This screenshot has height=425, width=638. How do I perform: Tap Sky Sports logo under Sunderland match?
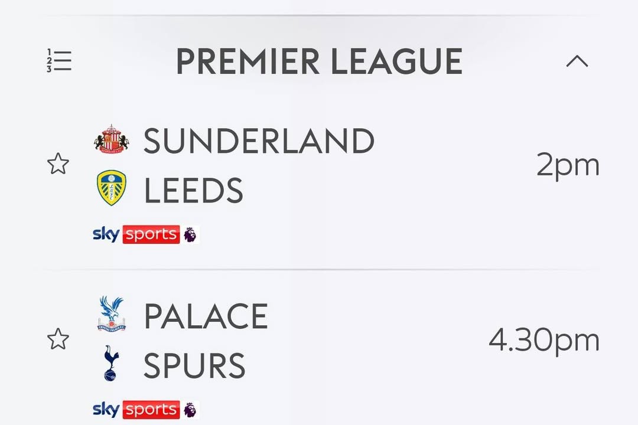136,234
